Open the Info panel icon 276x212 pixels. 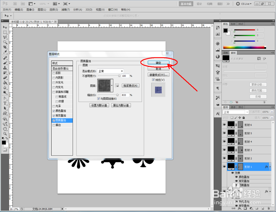(218, 56)
